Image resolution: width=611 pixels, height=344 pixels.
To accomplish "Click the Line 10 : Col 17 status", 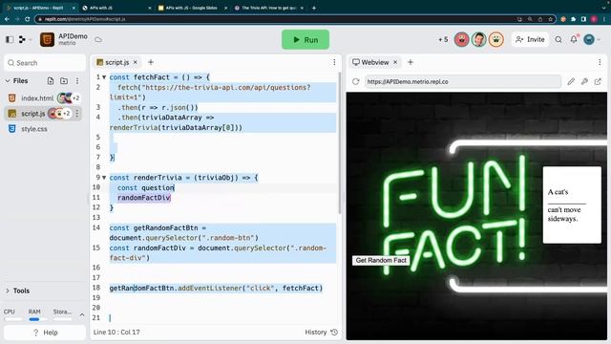I will coord(116,333).
